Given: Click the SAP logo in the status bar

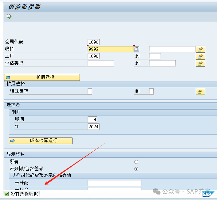Looking at the screenshot, I should pyautogui.click(x=208, y=194).
